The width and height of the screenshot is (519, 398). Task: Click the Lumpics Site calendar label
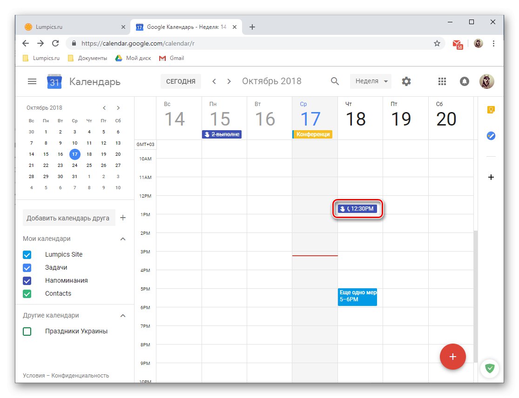64,254
